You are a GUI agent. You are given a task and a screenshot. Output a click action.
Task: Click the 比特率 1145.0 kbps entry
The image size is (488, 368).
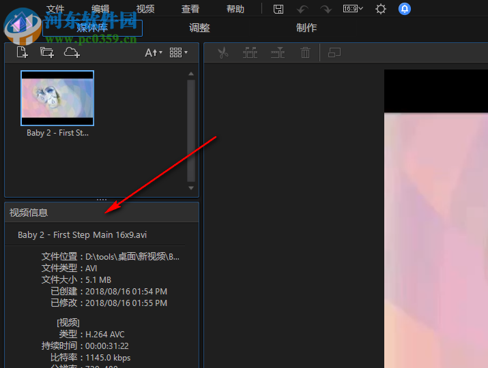click(91, 357)
